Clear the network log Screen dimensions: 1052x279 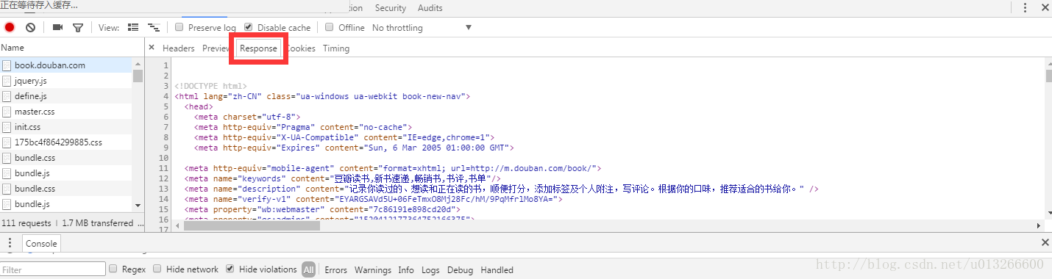[30, 27]
